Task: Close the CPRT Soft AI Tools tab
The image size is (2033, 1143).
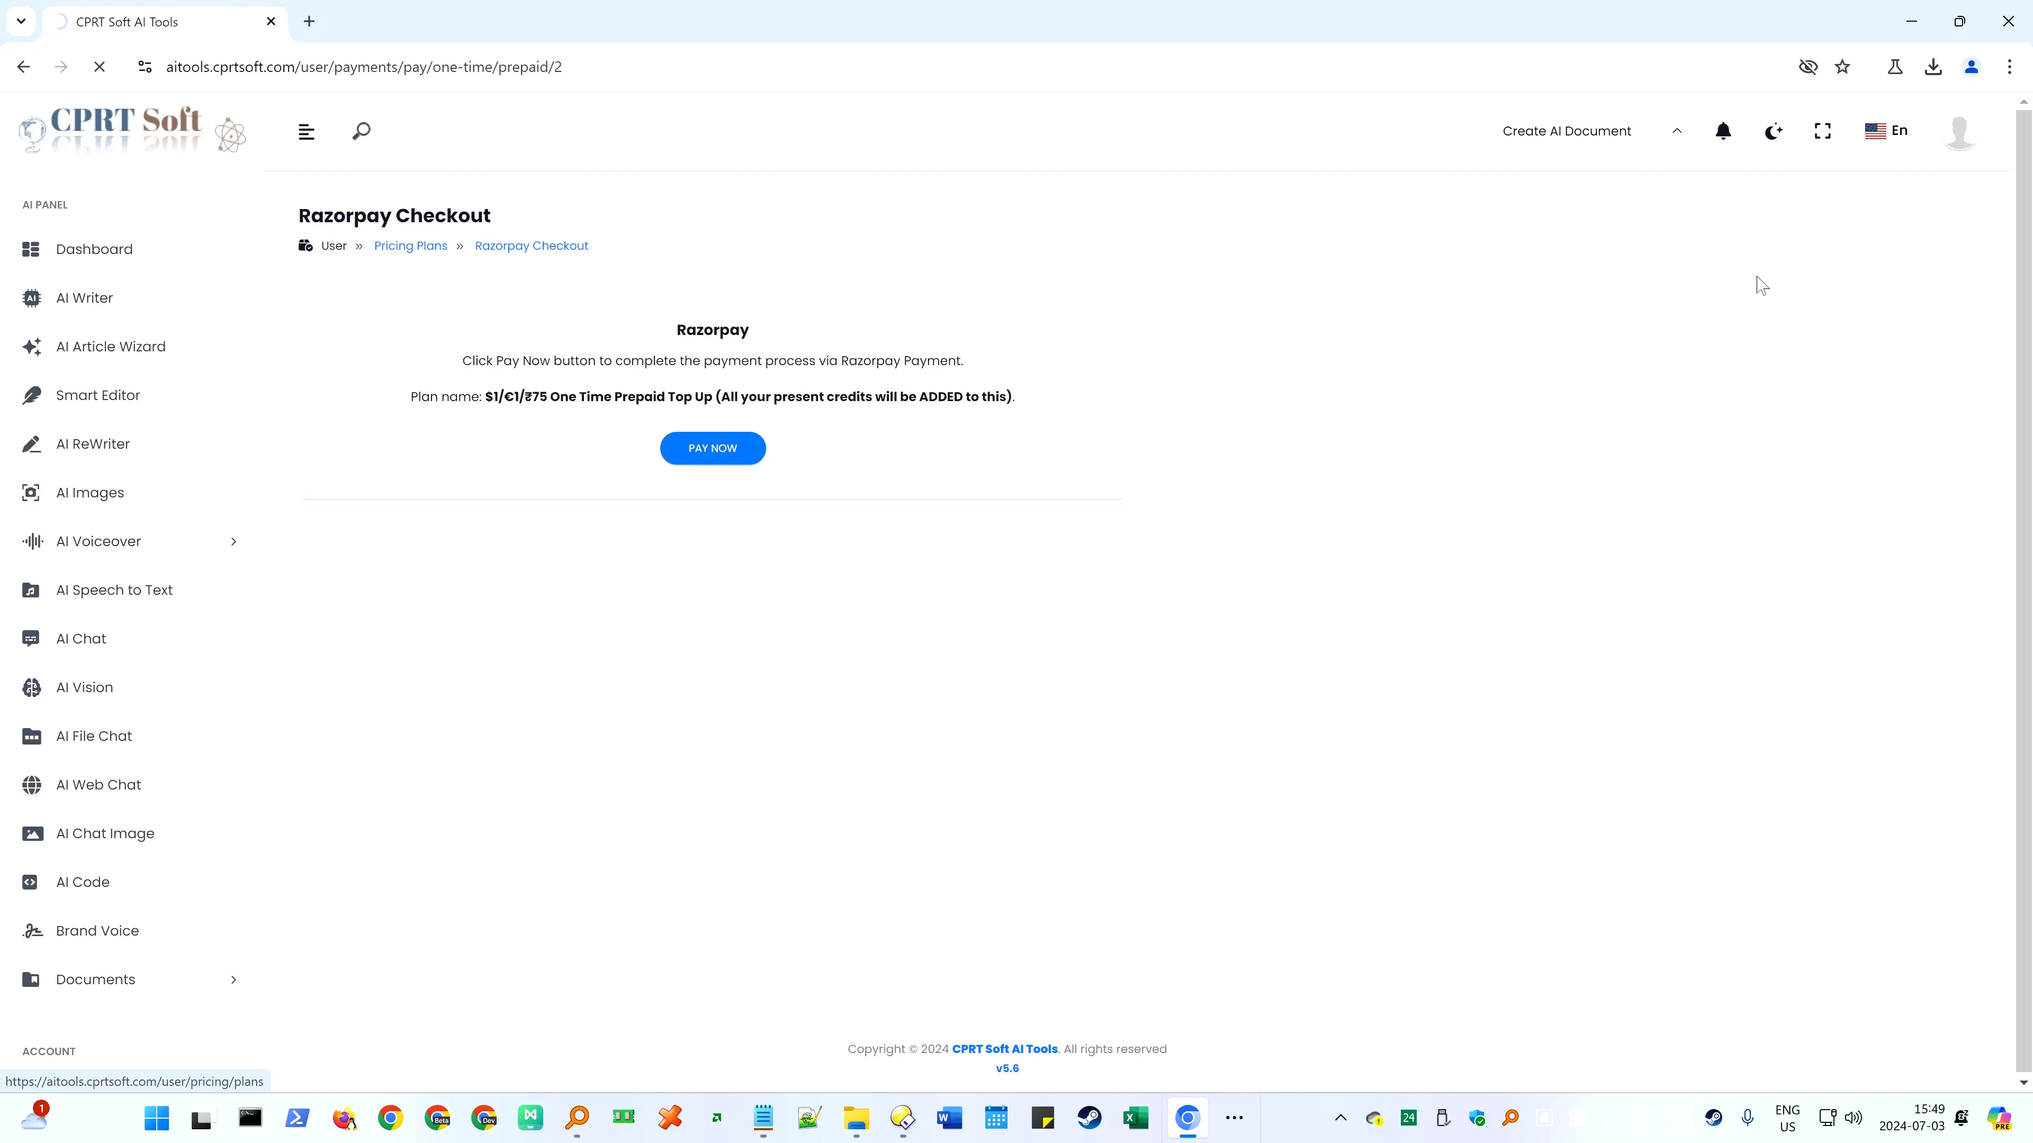Action: coord(272,21)
